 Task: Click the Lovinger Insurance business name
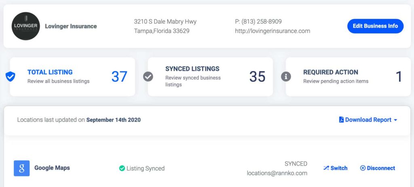click(71, 26)
